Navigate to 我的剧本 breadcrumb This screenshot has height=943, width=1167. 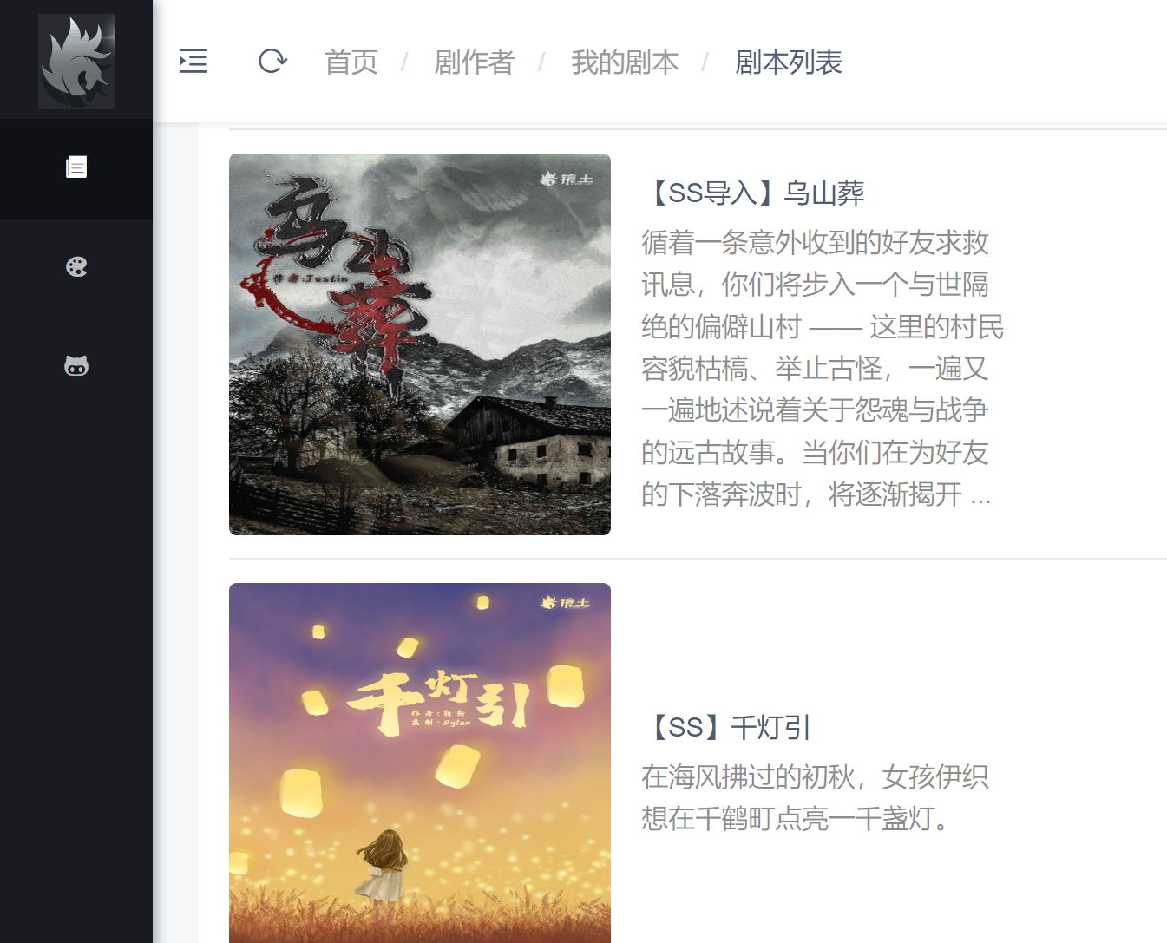[625, 62]
